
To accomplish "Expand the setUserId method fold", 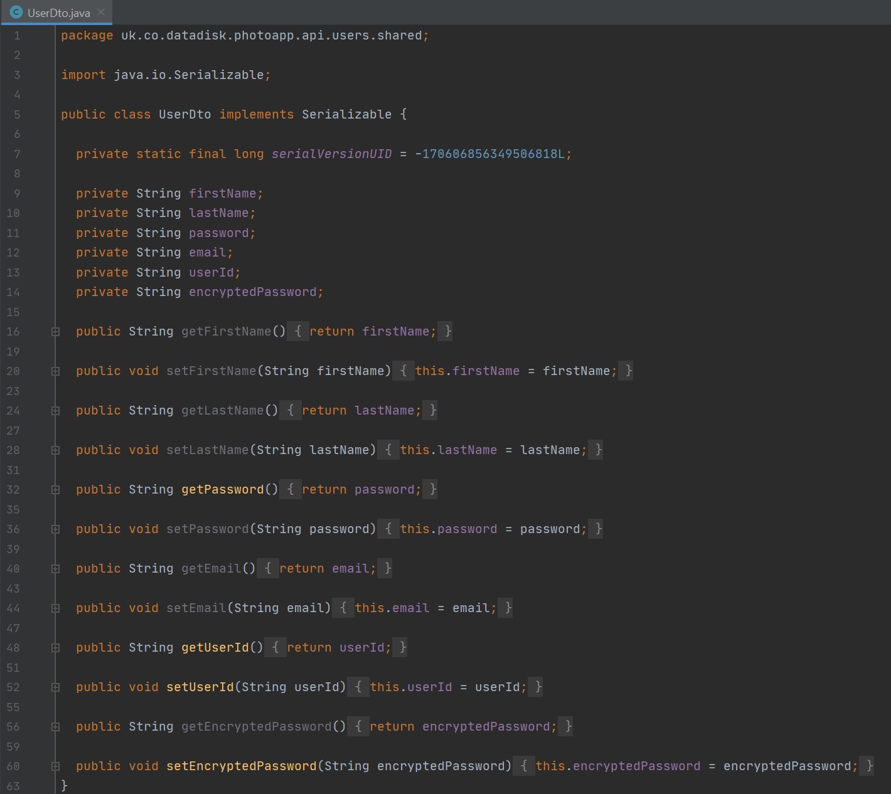I will pos(55,687).
